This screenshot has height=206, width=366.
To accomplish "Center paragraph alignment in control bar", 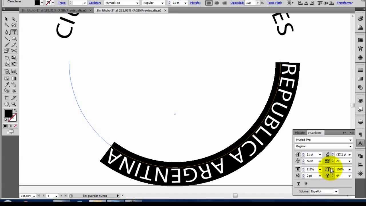I will pos(217,3).
